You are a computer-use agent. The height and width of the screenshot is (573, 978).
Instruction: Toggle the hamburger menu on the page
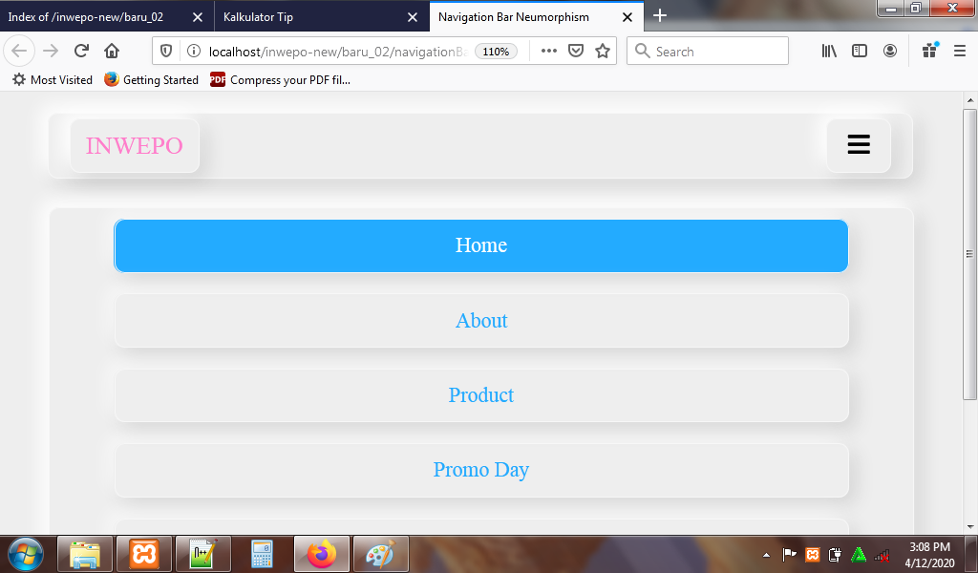click(859, 144)
